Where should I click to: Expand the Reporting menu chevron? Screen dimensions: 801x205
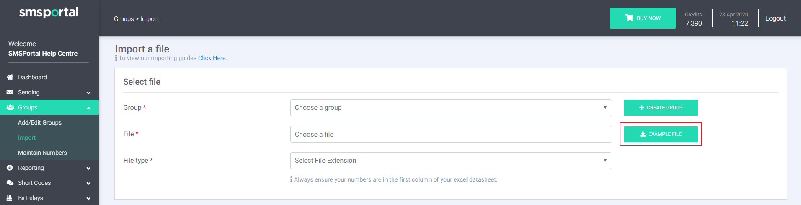pyautogui.click(x=88, y=168)
